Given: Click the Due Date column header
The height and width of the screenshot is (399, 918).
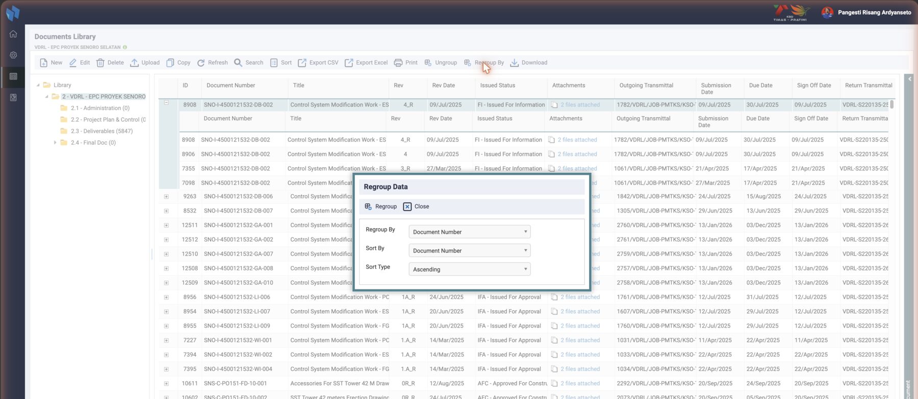Looking at the screenshot, I should tap(760, 86).
